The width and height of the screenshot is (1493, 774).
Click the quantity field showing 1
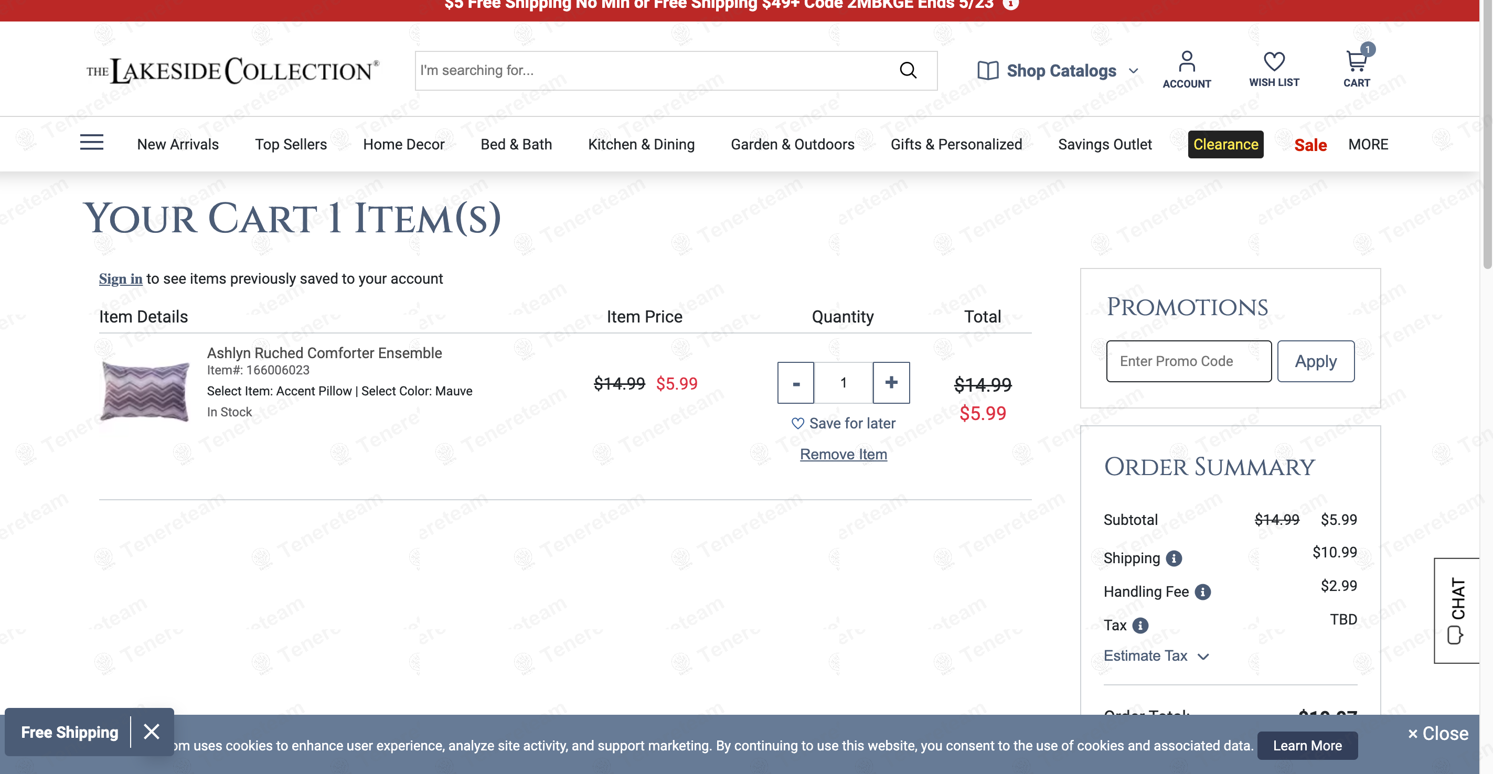844,382
